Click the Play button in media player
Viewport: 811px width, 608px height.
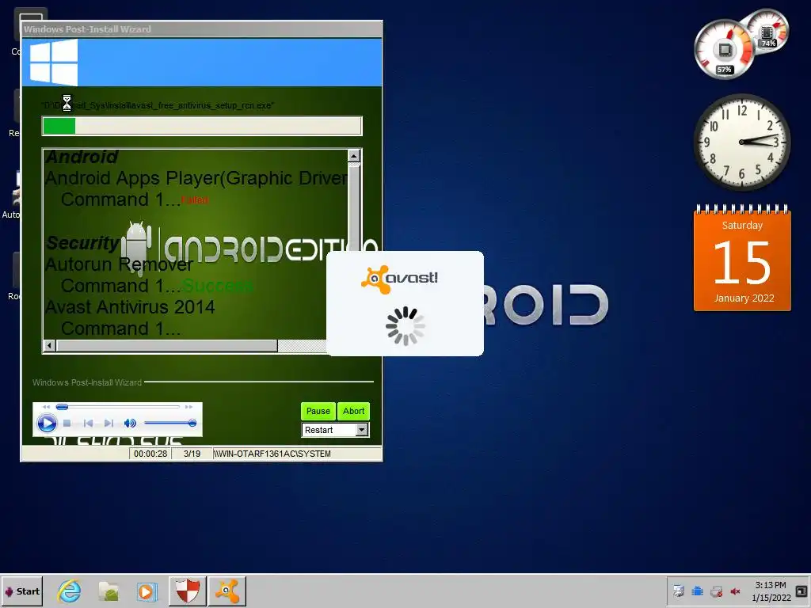pos(47,424)
